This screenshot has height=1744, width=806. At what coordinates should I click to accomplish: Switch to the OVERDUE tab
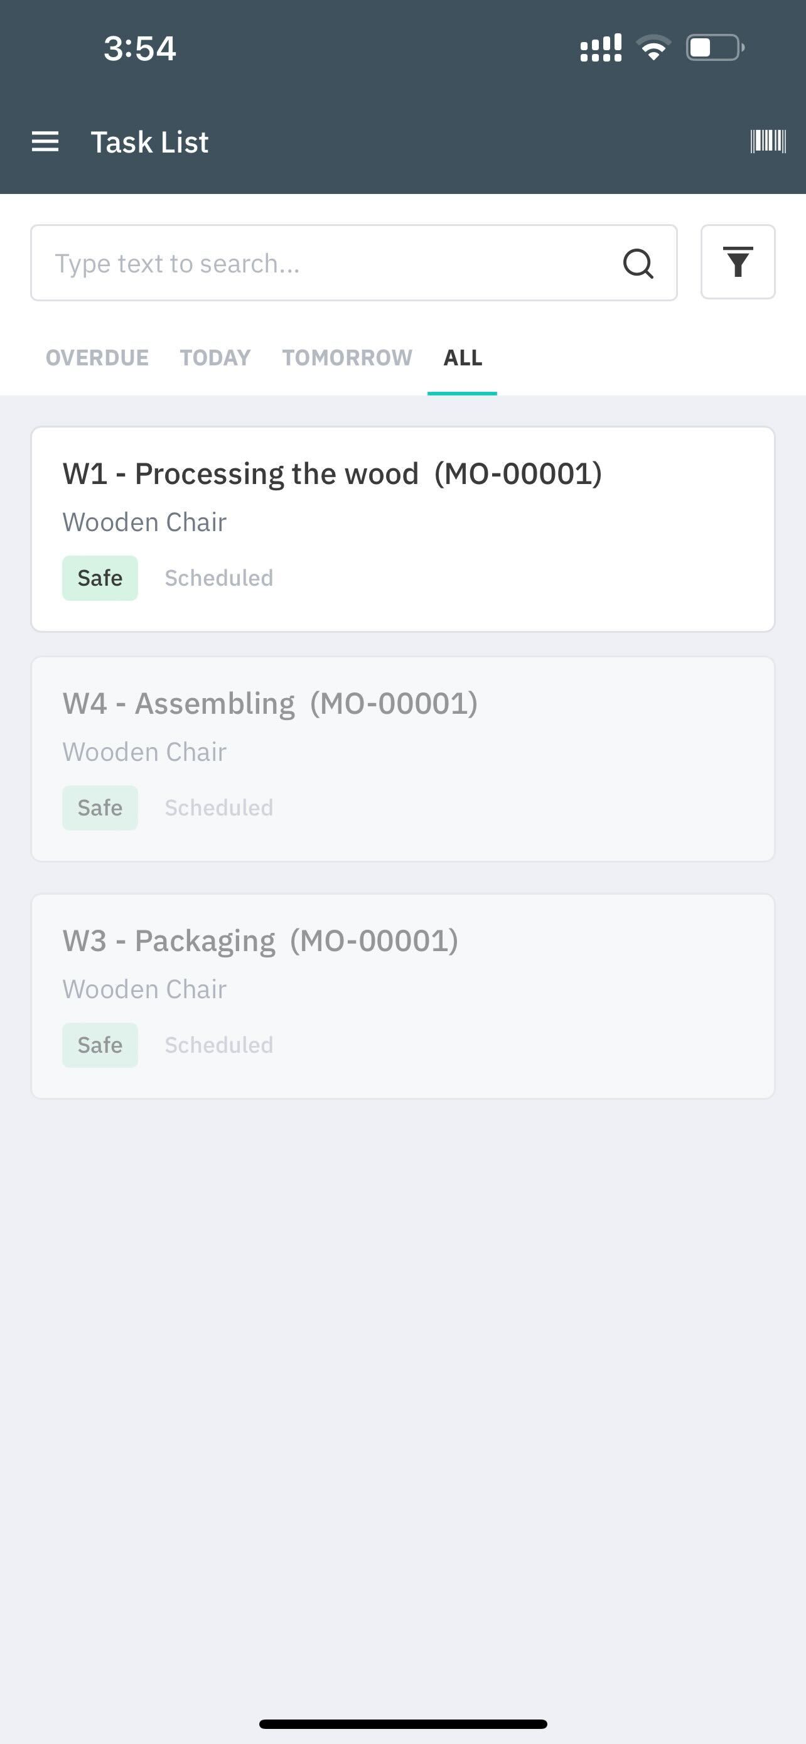97,357
